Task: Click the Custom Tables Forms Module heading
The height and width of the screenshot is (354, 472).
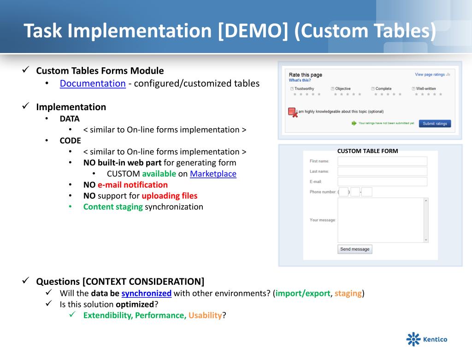Action: coord(100,71)
